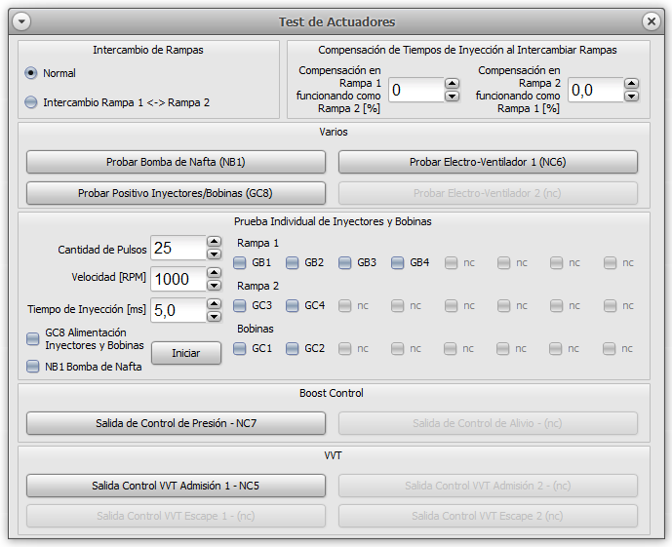
Task: Click the Velocidad RPM input field
Action: (x=177, y=279)
